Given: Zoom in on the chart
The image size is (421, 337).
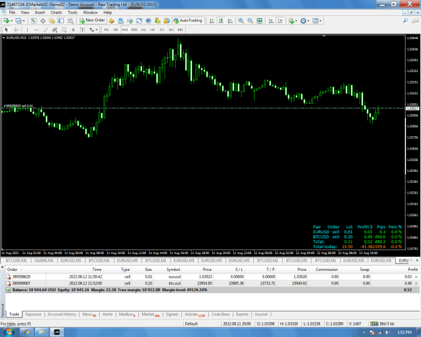Looking at the screenshot, I should tap(241, 21).
